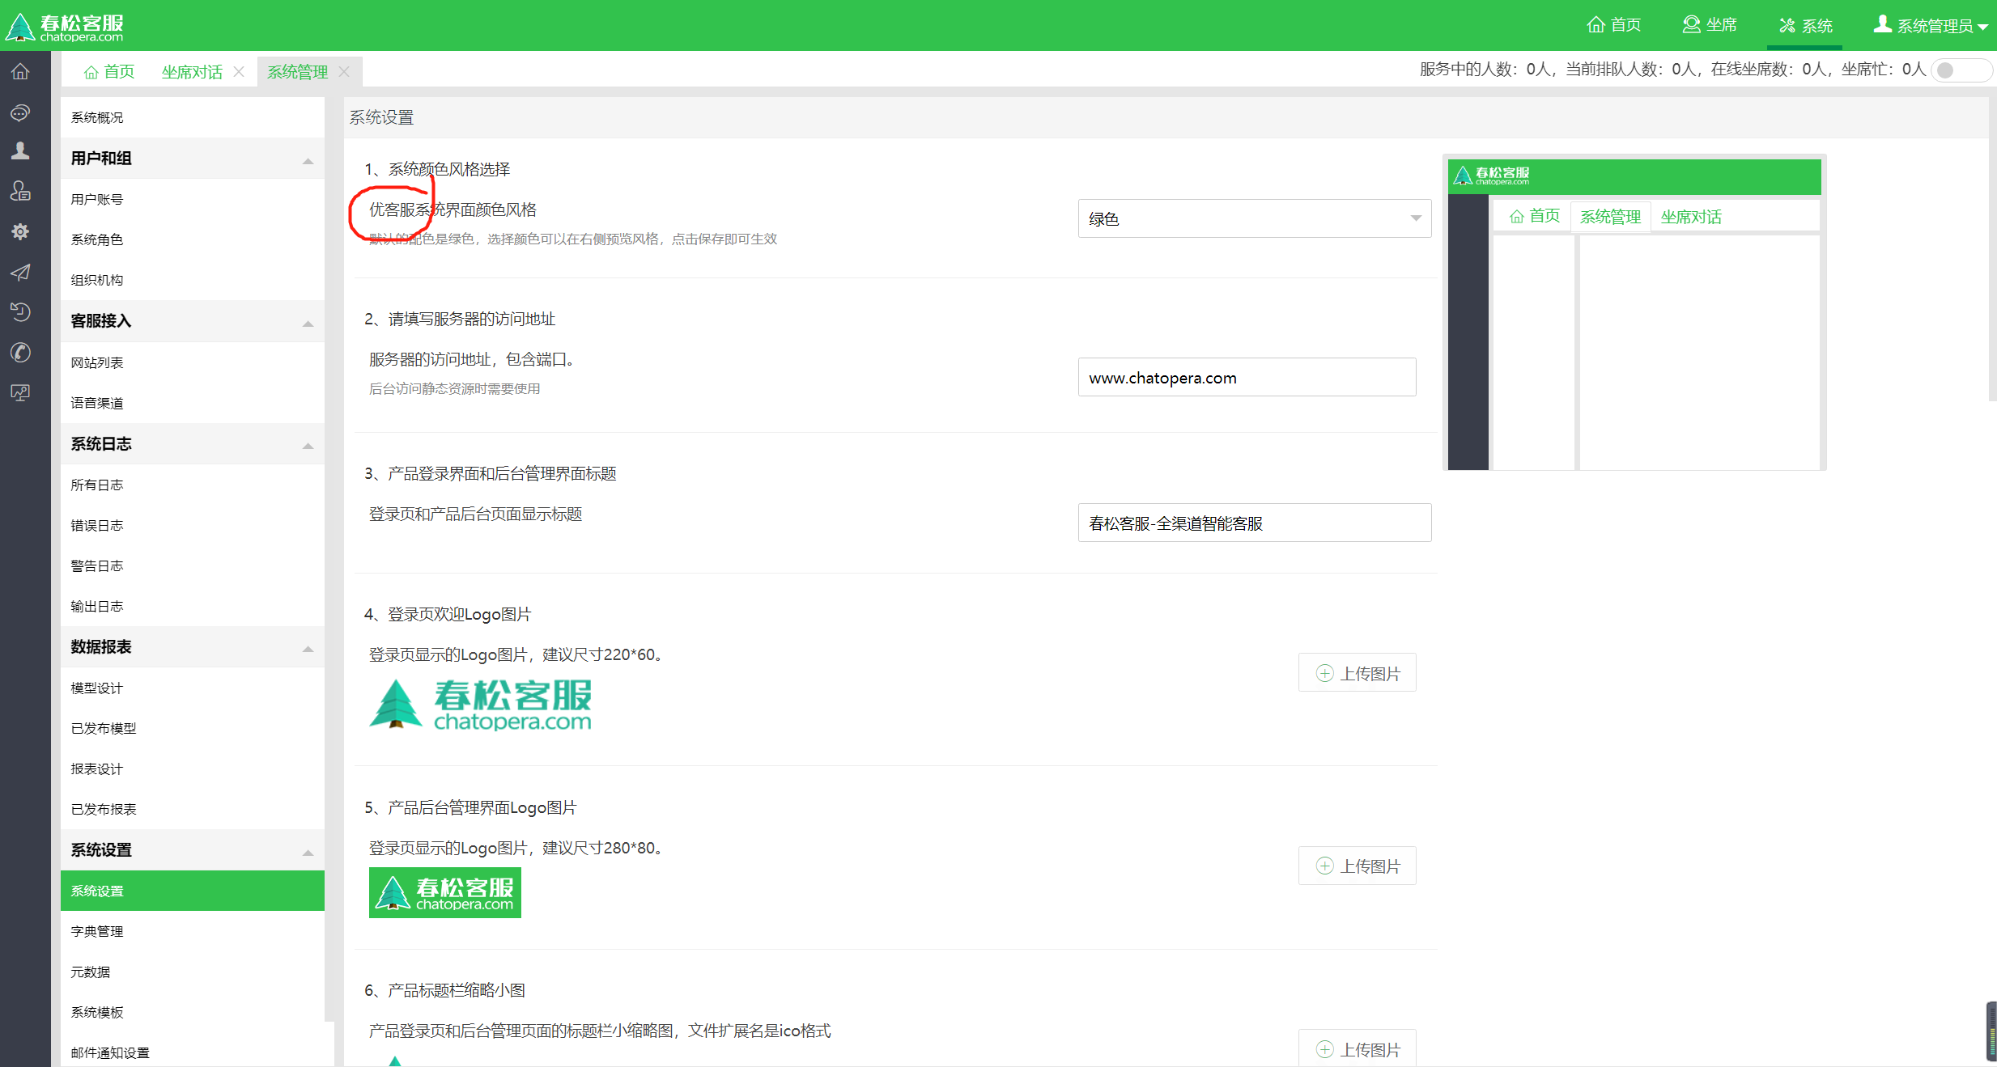Select the paper plane icon in the sidebar
This screenshot has width=1997, height=1067.
(x=20, y=273)
